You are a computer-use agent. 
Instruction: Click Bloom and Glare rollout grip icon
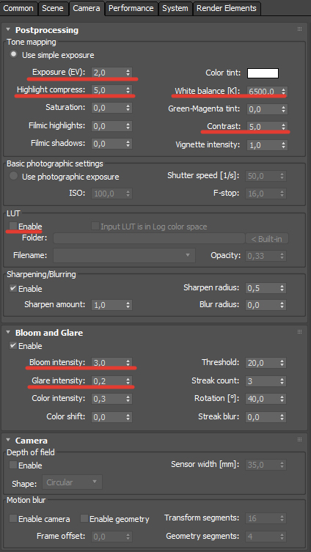click(300, 331)
